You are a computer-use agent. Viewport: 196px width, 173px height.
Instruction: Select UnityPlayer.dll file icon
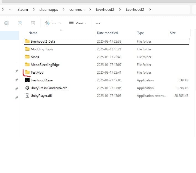click(27, 96)
